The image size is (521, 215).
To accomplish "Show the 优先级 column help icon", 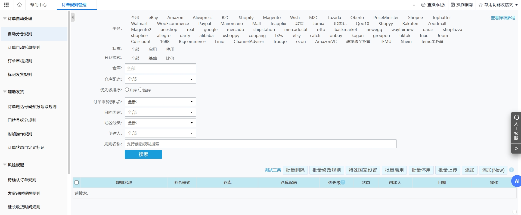I will click(343, 182).
